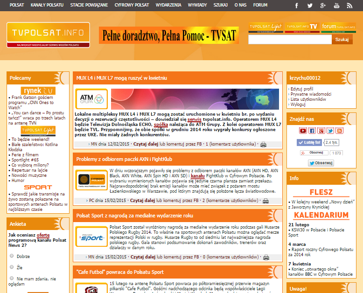Click the Google Plus Obserwuj button

[314, 153]
